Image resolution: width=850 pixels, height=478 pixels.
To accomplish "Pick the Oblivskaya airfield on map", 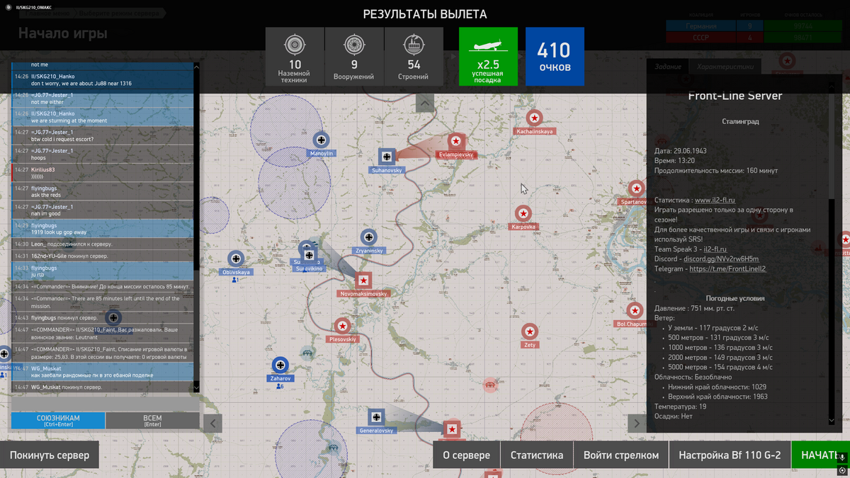I will coord(236,258).
